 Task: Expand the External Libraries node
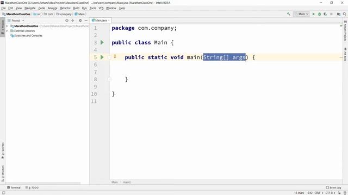pos(7,31)
